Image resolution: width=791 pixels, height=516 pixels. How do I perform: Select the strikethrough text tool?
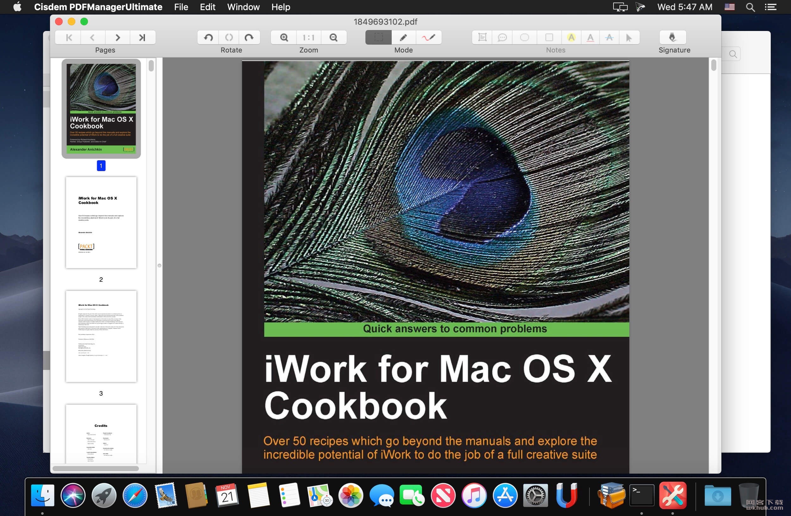click(x=609, y=38)
